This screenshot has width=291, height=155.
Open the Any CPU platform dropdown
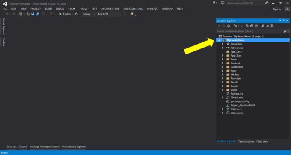(x=109, y=14)
